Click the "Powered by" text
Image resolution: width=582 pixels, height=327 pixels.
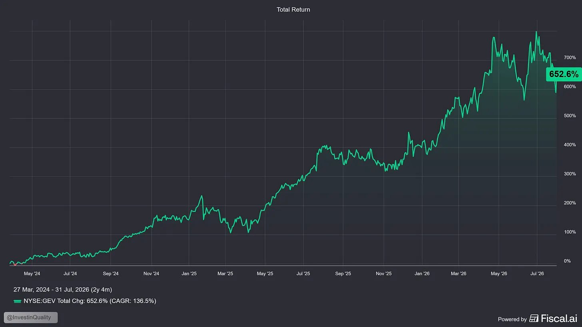(x=512, y=319)
